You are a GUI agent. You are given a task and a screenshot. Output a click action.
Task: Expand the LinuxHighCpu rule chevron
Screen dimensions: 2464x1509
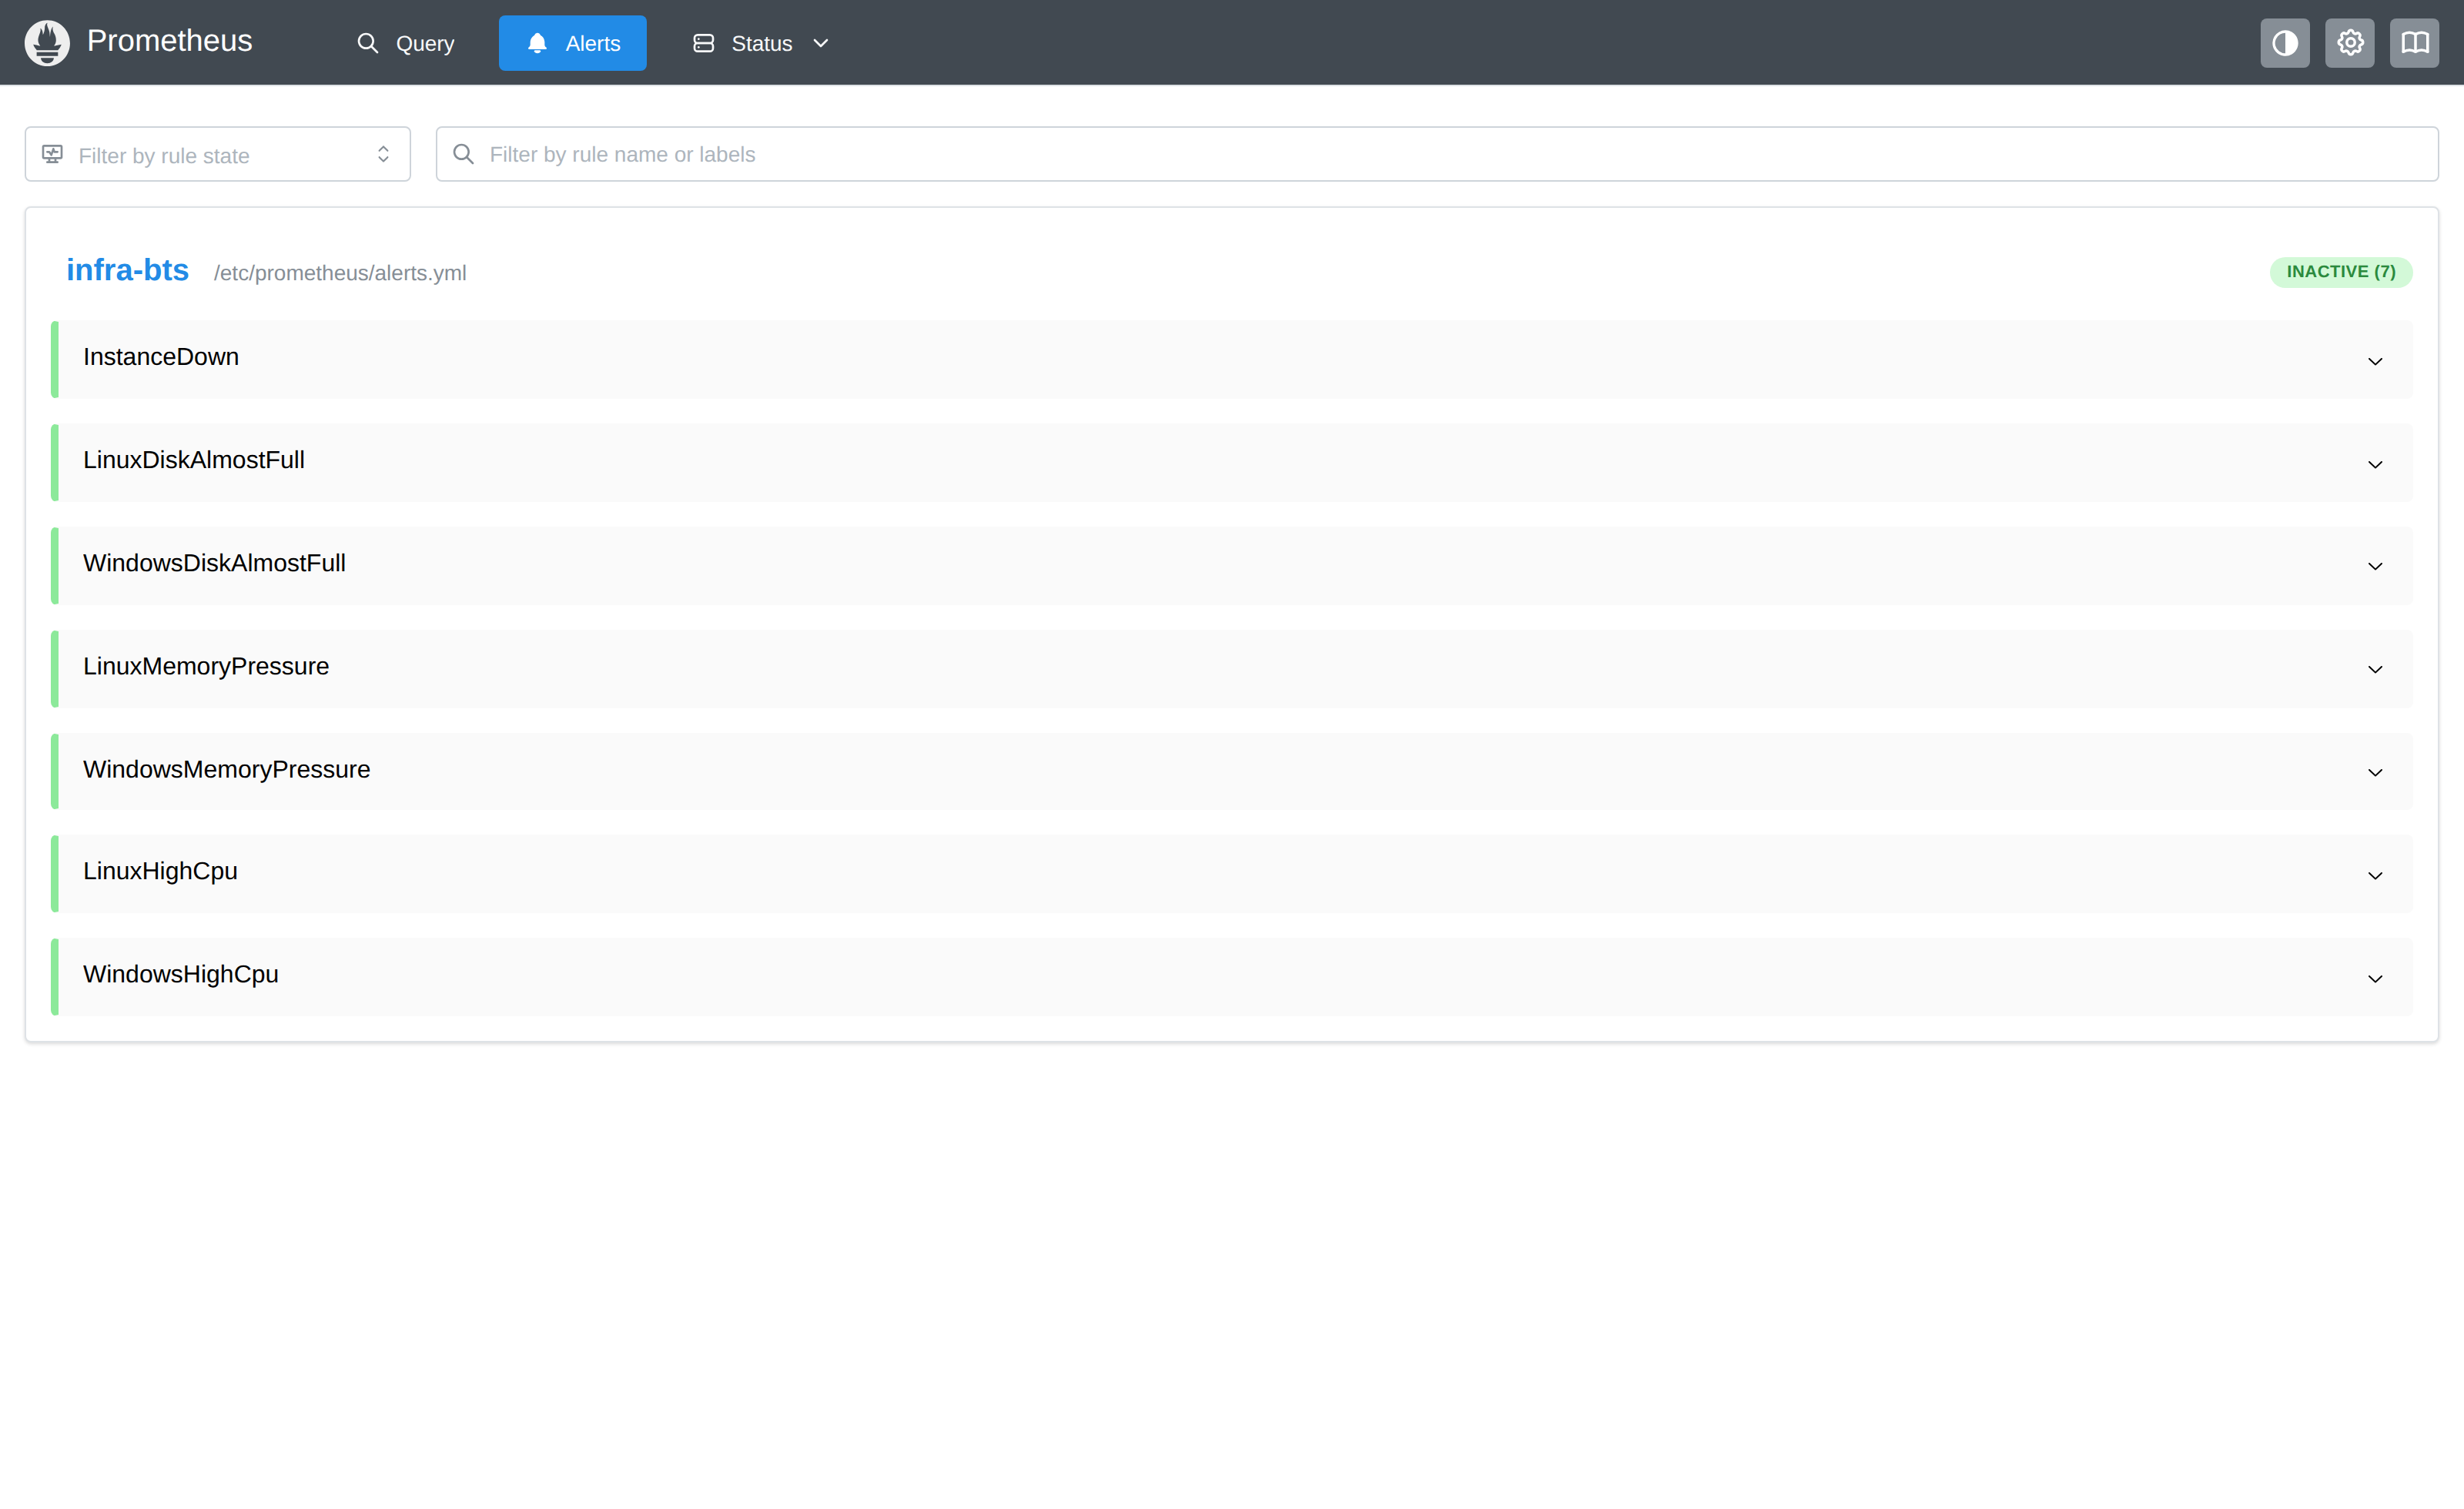pos(2374,875)
